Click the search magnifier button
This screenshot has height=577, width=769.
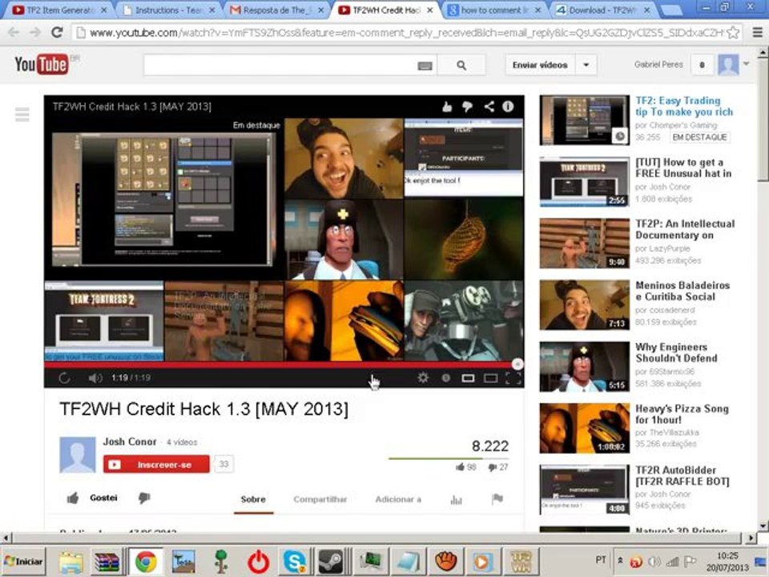(x=461, y=65)
